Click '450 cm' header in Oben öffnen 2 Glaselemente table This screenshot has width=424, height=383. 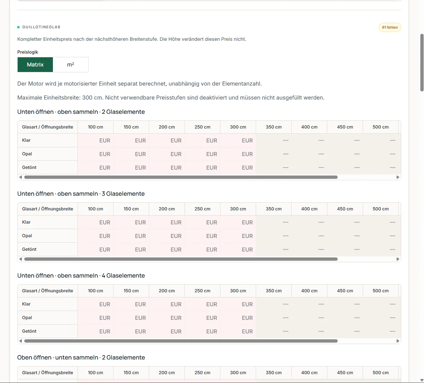tap(345, 373)
